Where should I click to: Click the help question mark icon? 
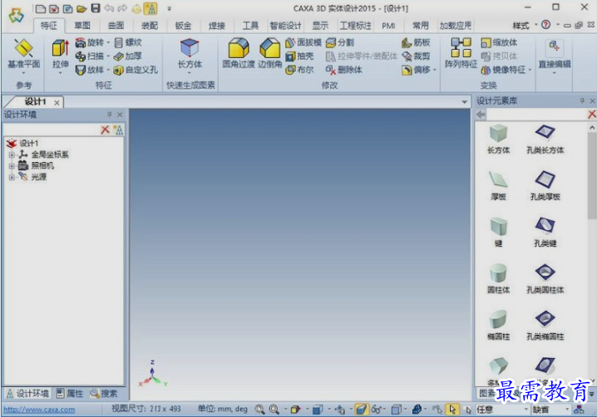(546, 25)
